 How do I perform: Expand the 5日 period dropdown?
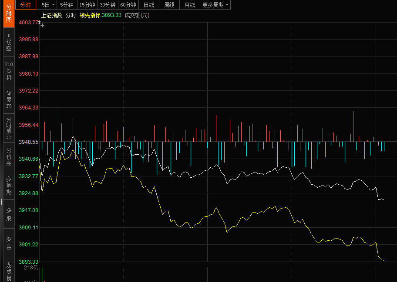(48, 5)
